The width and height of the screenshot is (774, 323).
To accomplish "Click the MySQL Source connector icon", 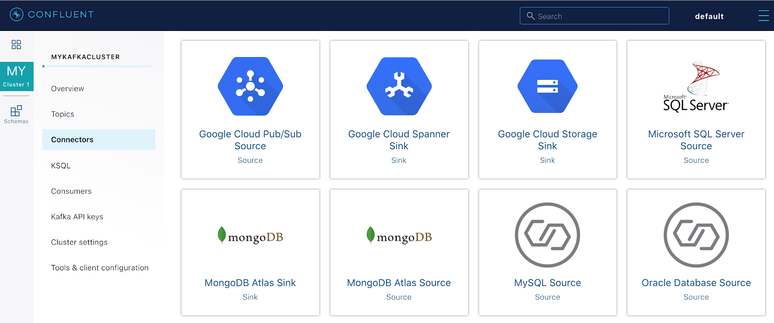I will (x=548, y=235).
